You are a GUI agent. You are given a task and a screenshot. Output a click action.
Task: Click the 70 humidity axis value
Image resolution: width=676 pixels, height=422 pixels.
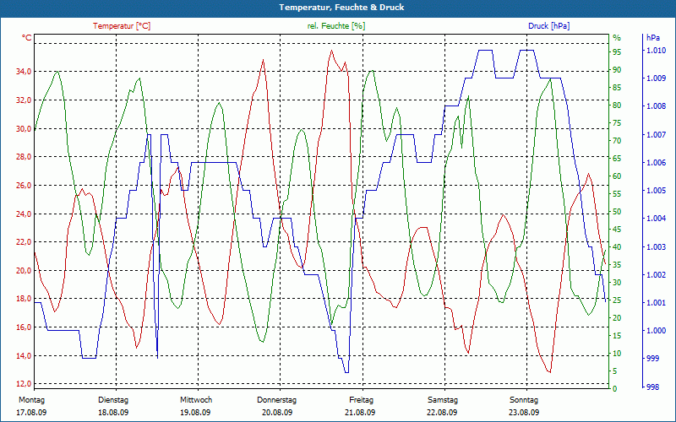617,141
